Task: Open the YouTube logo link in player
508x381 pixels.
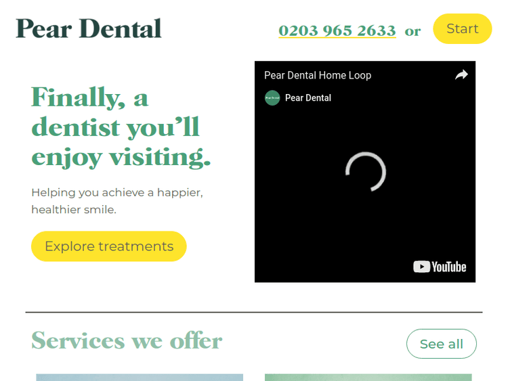Action: (x=440, y=267)
